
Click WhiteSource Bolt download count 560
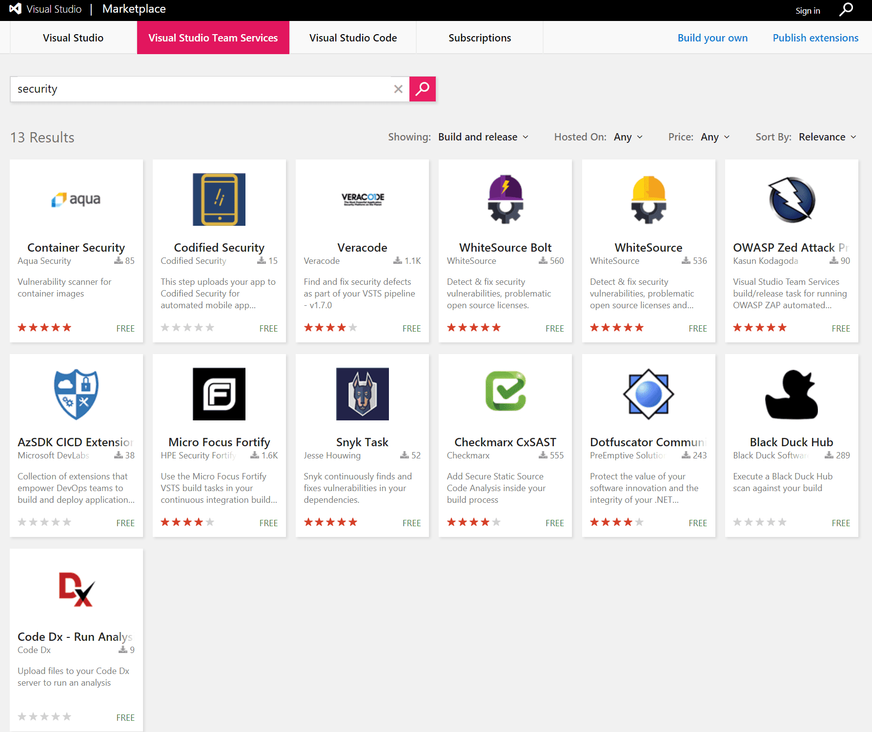[551, 260]
